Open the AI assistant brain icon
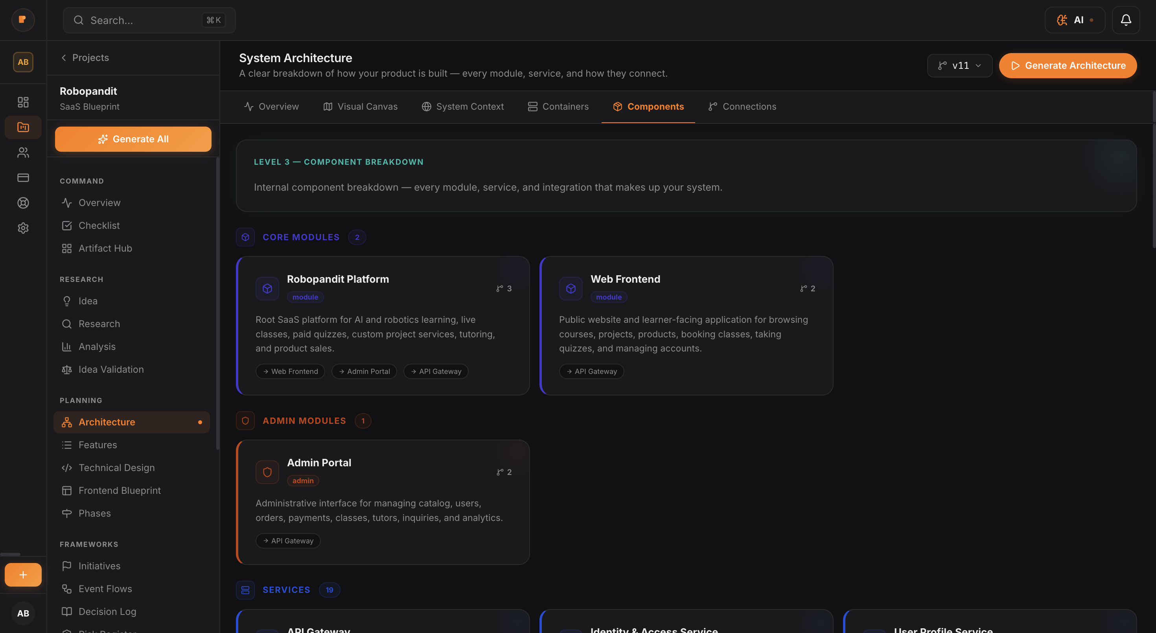 click(1062, 20)
